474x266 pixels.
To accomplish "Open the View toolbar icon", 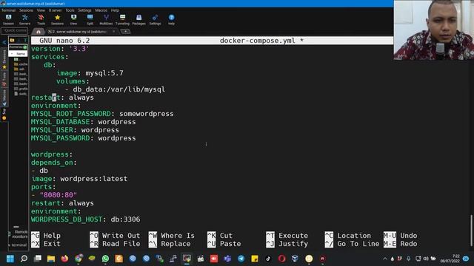I will tap(73, 20).
